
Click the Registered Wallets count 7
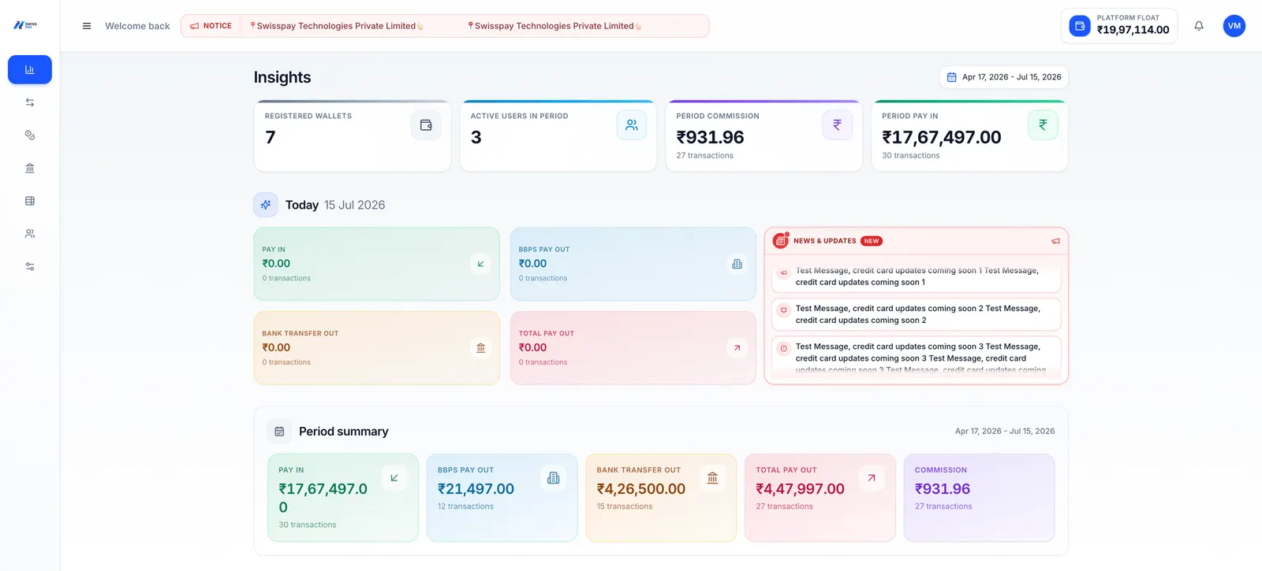[271, 137]
